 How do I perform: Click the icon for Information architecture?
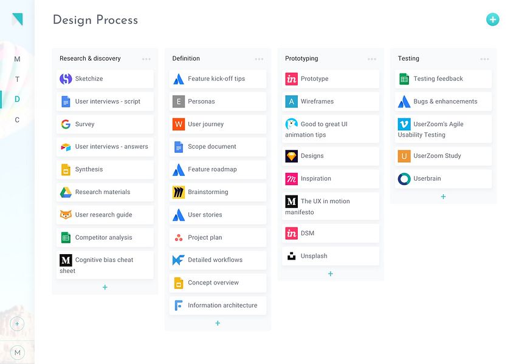point(179,306)
